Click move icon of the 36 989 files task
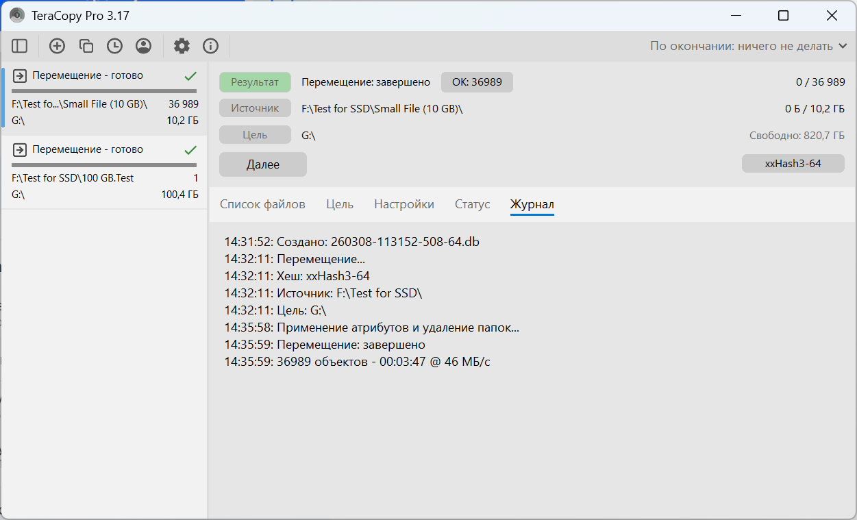The image size is (857, 520). [20, 75]
